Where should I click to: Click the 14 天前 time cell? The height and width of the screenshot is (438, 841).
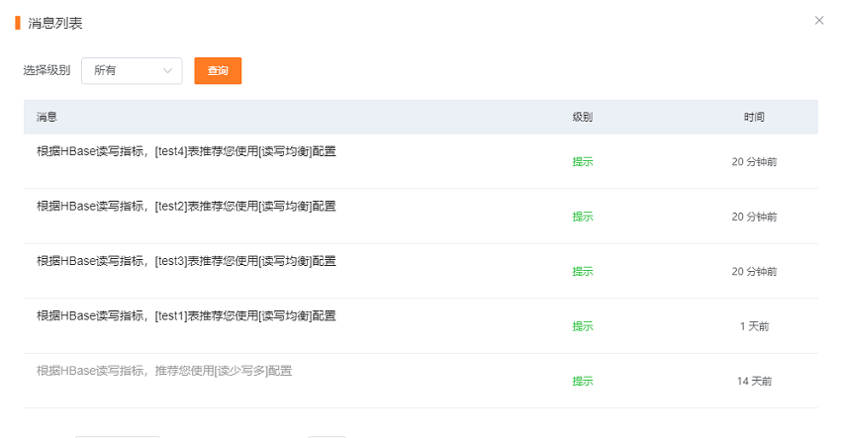pos(754,381)
